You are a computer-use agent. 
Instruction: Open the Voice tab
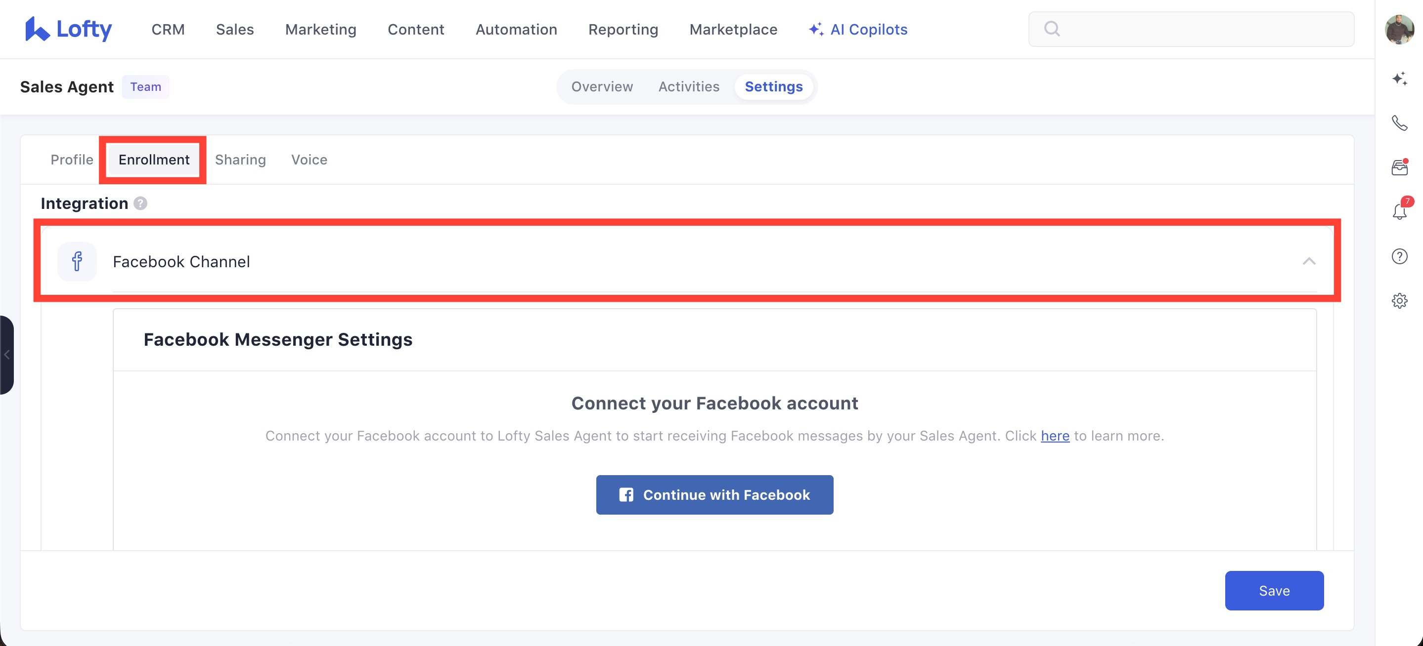[x=310, y=160]
